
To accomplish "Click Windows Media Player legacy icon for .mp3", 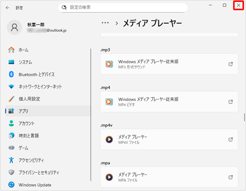I will point(109,64).
